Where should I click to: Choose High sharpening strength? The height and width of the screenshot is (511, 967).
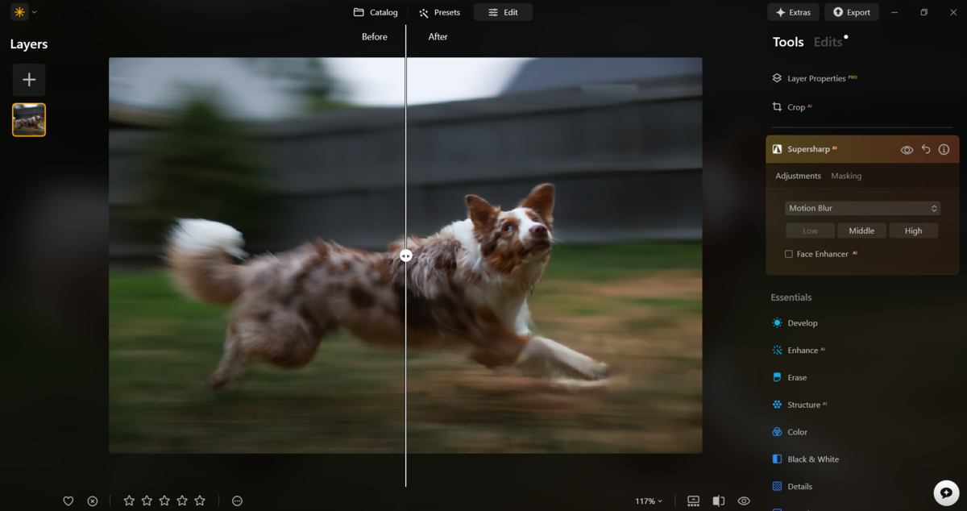[913, 231]
